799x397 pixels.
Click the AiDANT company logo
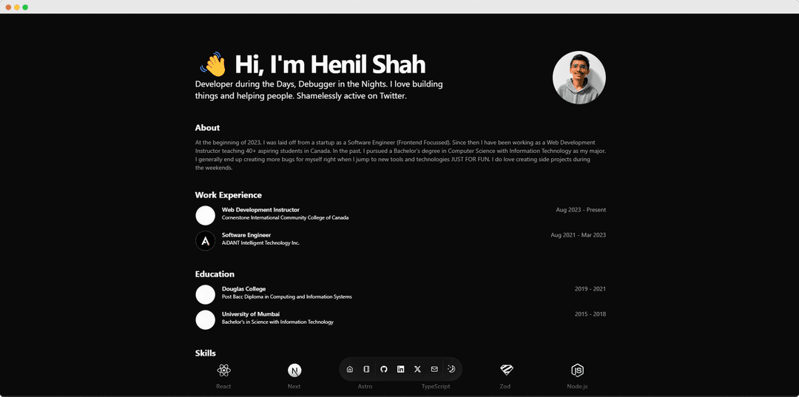(205, 241)
